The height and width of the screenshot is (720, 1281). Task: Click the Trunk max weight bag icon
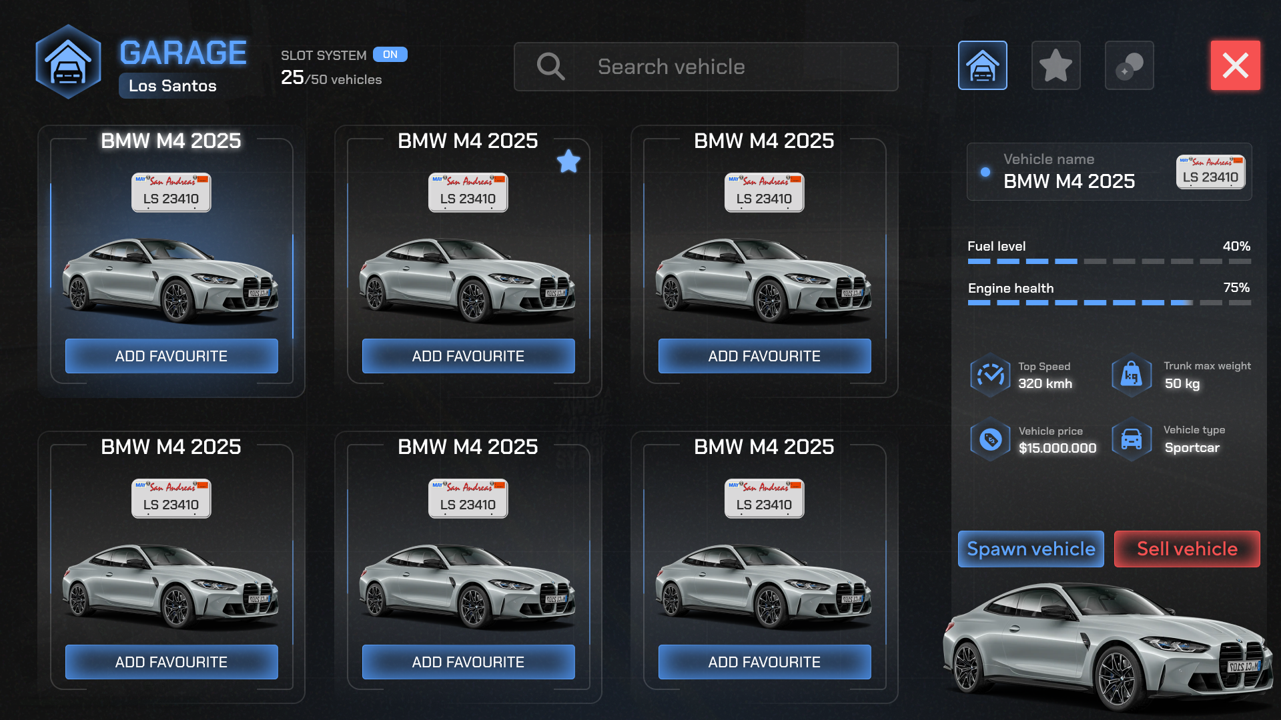pos(1132,375)
